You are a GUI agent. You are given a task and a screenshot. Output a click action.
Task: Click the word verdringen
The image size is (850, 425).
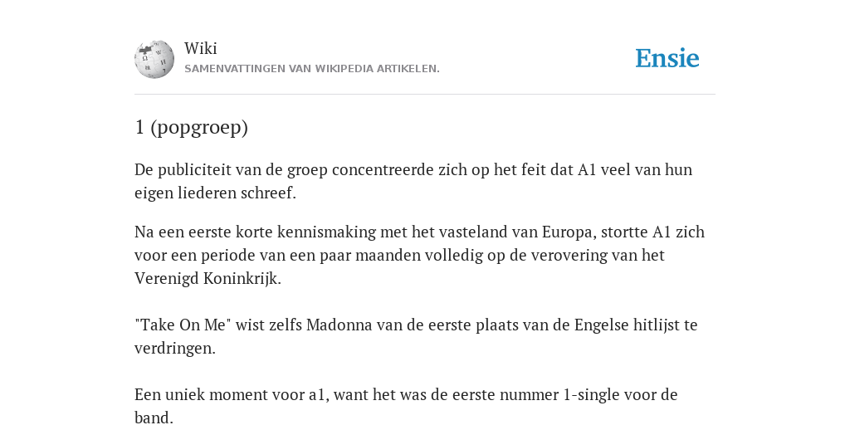(175, 349)
